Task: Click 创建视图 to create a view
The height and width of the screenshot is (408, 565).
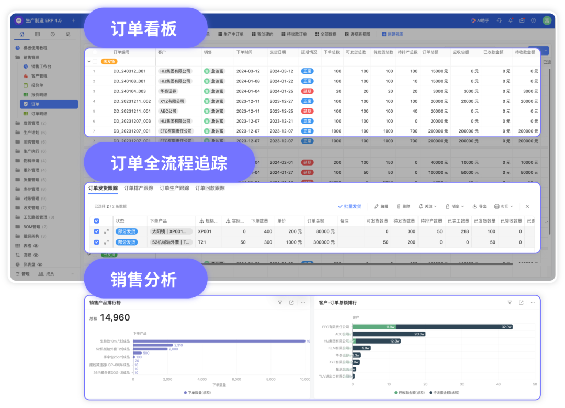Action: coord(393,34)
